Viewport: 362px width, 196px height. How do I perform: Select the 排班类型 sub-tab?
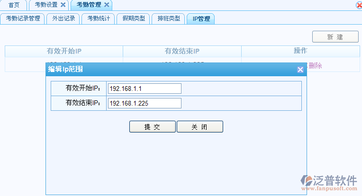point(169,19)
